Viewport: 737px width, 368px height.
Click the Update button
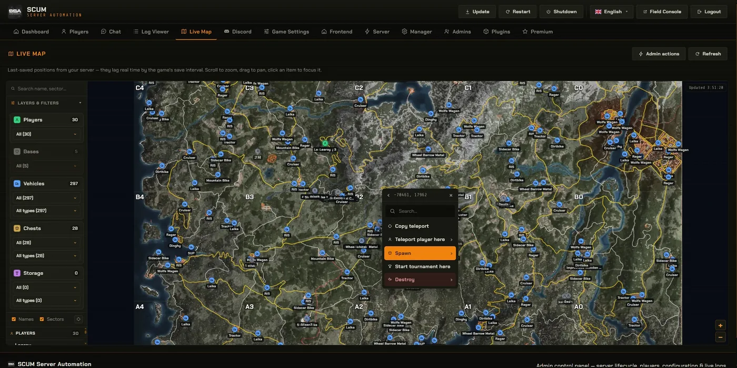tap(479, 12)
